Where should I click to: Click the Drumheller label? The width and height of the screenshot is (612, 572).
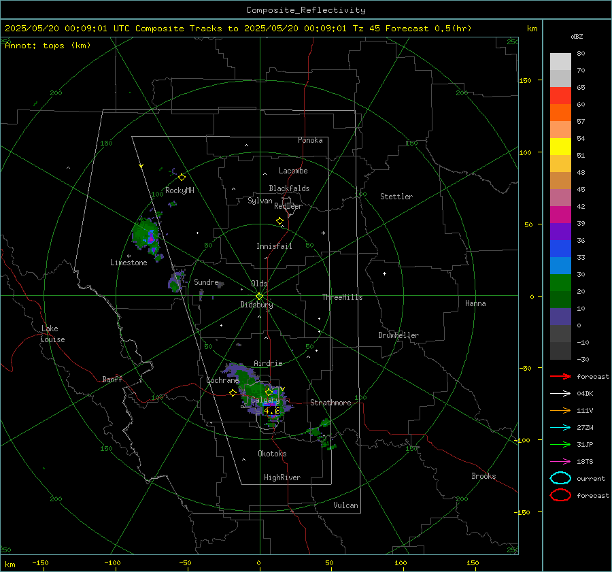click(x=398, y=335)
